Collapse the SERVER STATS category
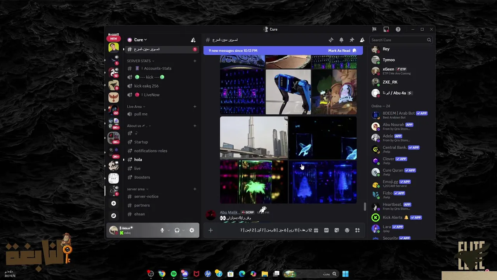 141,61
